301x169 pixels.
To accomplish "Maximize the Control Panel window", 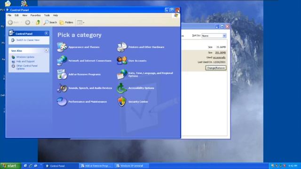I will (173, 10).
